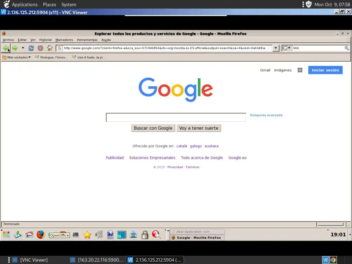
Task: Click the green forward arrow button
Action: (15, 48)
